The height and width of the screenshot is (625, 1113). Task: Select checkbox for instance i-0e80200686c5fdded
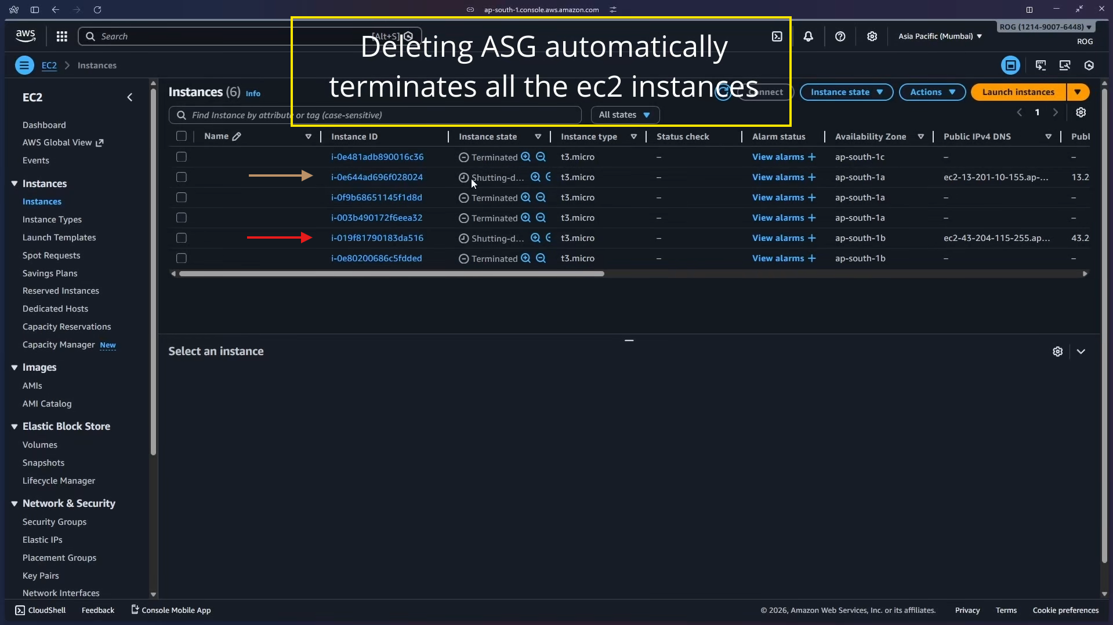coord(181,258)
